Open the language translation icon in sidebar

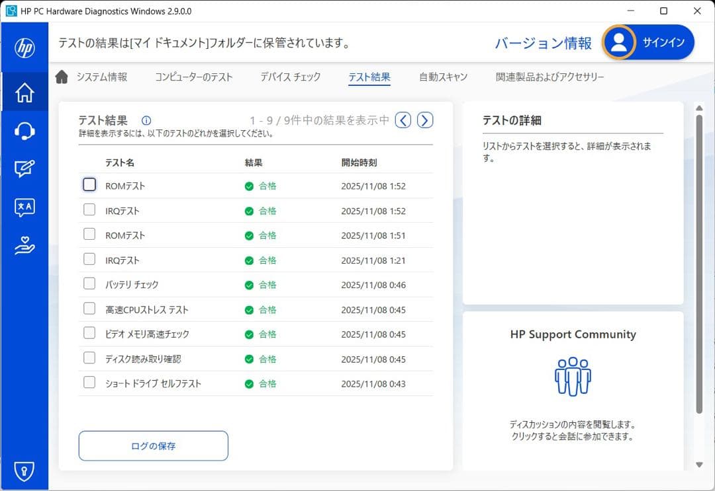24,208
